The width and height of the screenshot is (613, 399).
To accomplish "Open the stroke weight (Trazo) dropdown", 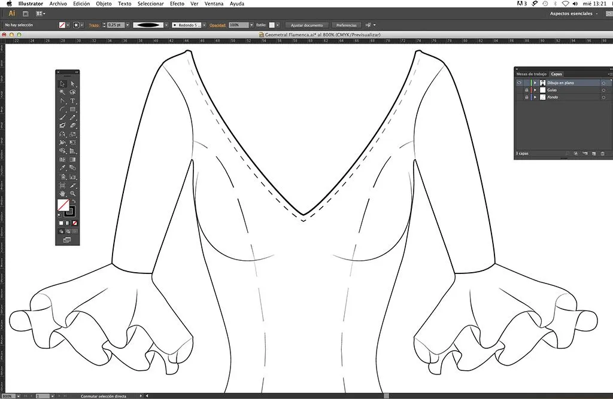I will tap(128, 25).
